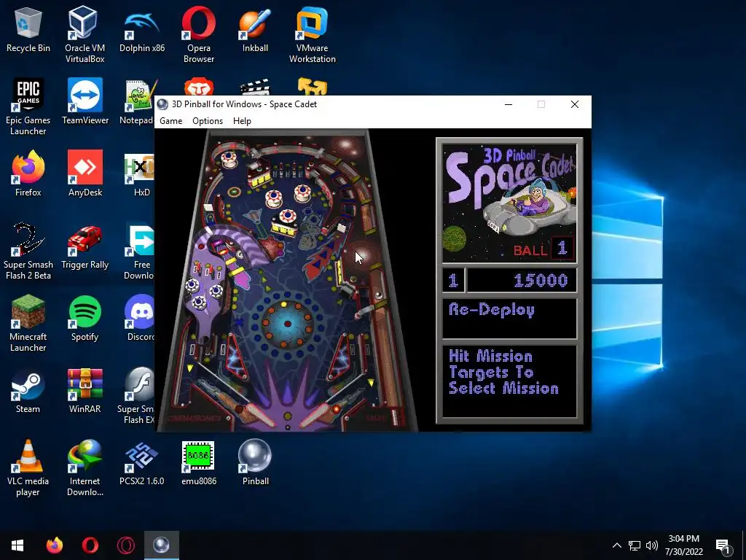Click the BALL 1 indicator
This screenshot has height=560, width=746.
543,249
